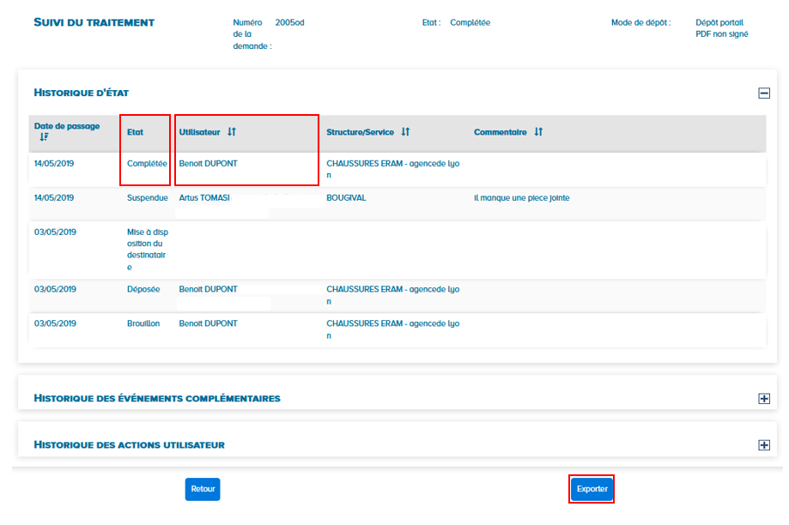Viewport: 789px width, 525px height.
Task: Click sort icon next to Utilisateur
Action: [x=232, y=132]
